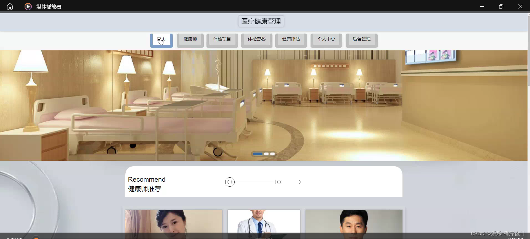
Task: Click the hospital ward banner image
Action: [x=264, y=105]
